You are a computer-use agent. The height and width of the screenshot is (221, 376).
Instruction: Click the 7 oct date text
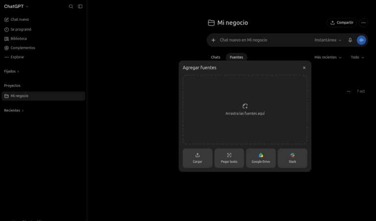pyautogui.click(x=361, y=92)
